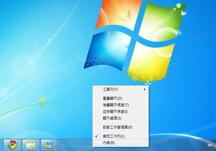Choose 堆疊顯示視窗(T) menu entry
This screenshot has width=216, height=151.
121,105
